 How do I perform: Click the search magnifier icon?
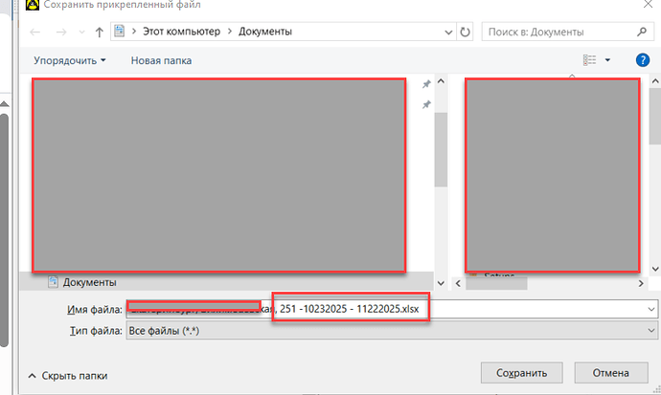639,32
